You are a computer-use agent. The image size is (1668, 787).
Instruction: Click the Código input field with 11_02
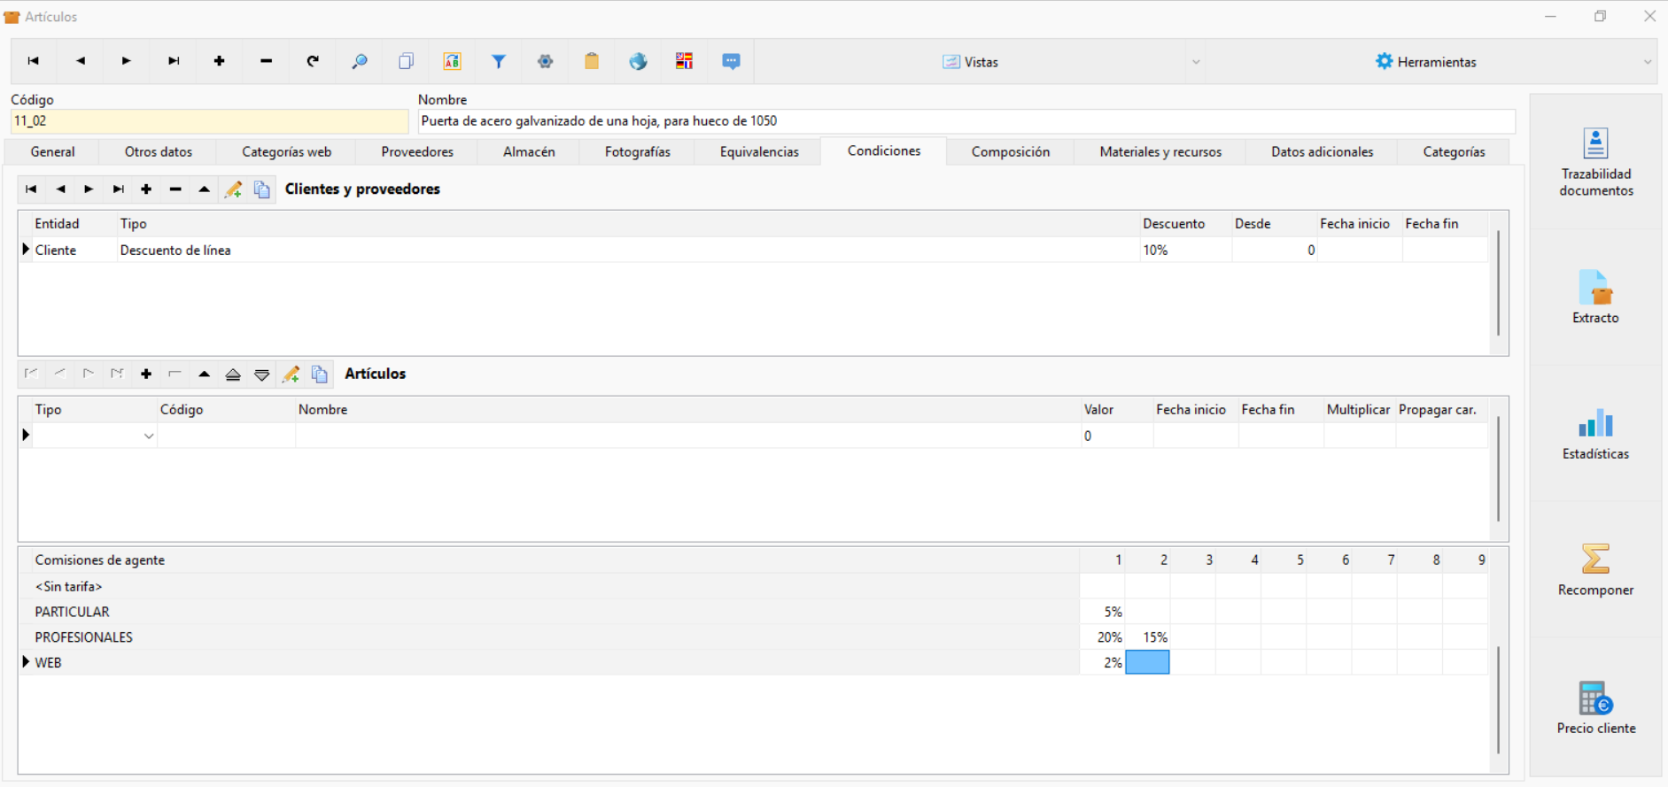(x=209, y=121)
